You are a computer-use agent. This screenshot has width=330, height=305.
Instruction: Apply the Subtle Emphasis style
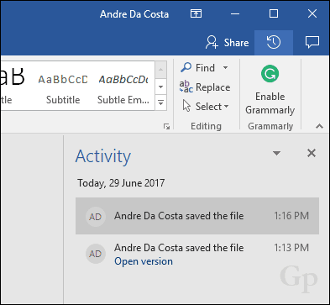(x=123, y=87)
